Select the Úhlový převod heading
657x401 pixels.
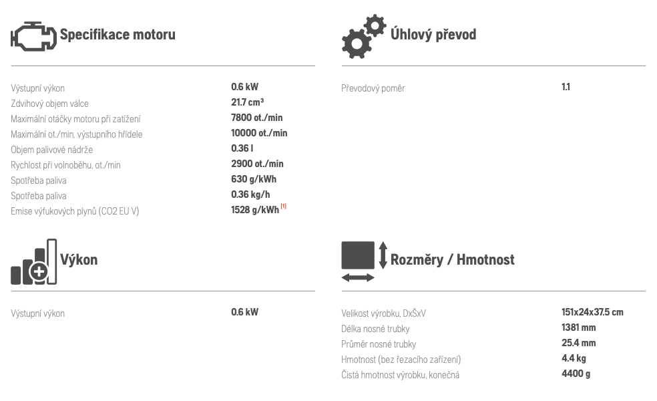click(433, 34)
